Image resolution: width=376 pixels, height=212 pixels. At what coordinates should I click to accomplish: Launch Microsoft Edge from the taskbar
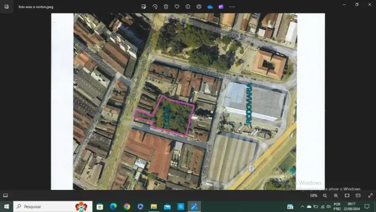click(113, 207)
